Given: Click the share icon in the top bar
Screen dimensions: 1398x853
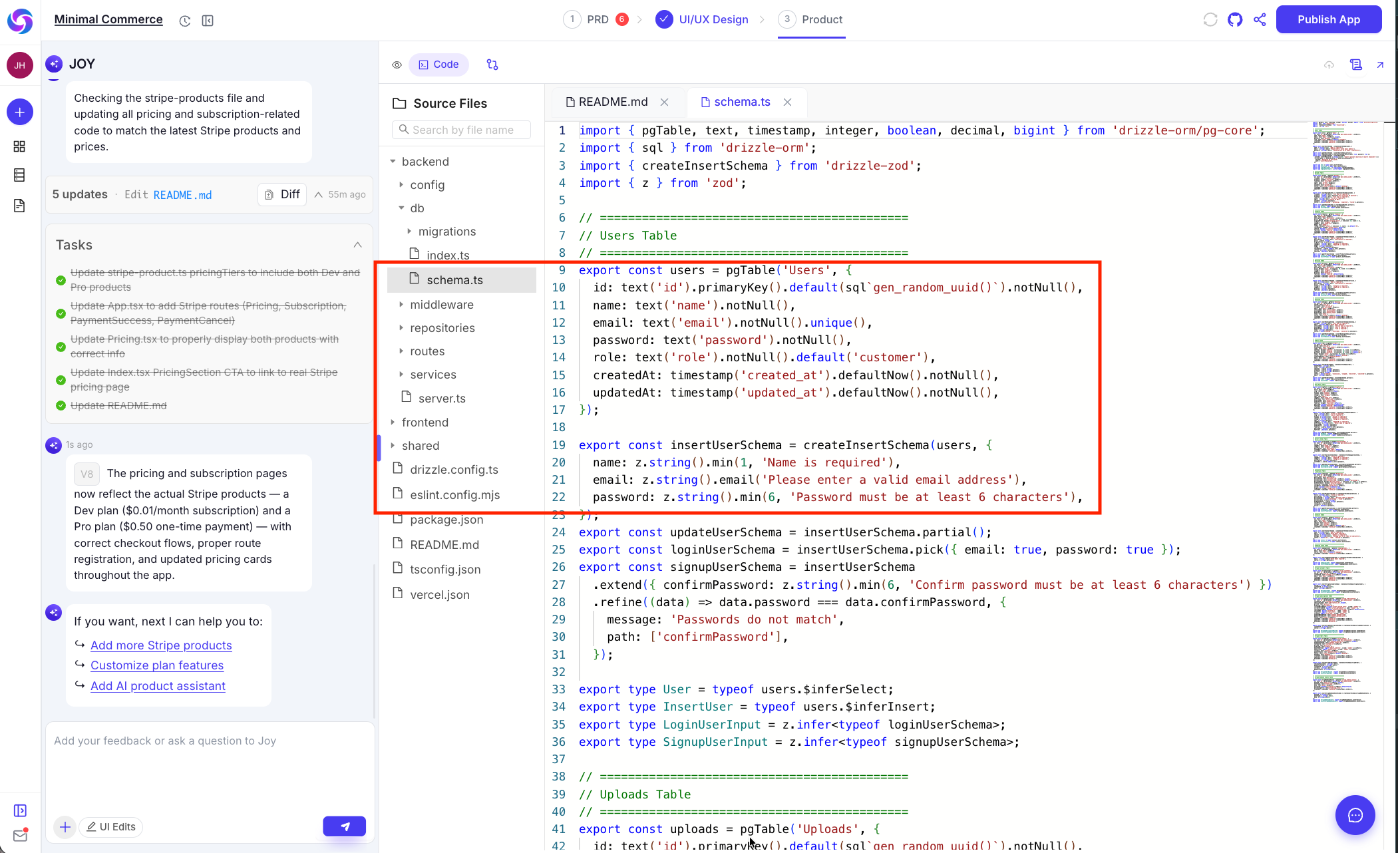Looking at the screenshot, I should pos(1260,19).
